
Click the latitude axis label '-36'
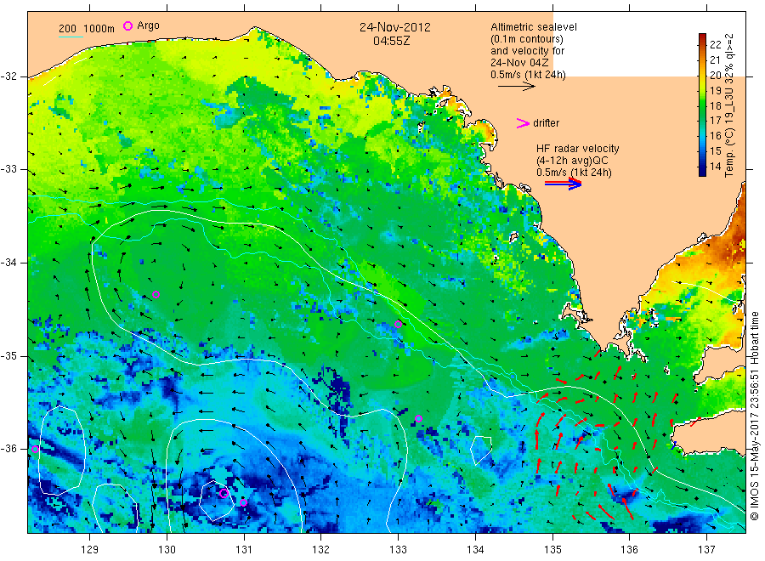(x=9, y=449)
